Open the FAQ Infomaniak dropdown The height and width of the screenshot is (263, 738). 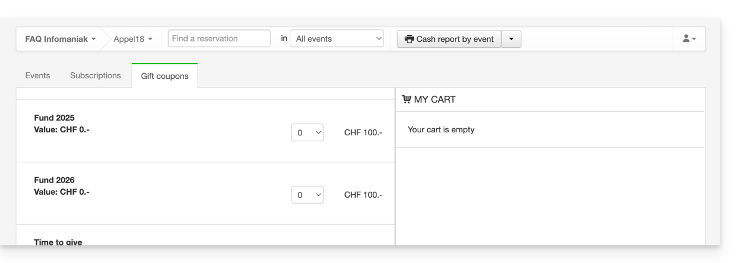(60, 39)
